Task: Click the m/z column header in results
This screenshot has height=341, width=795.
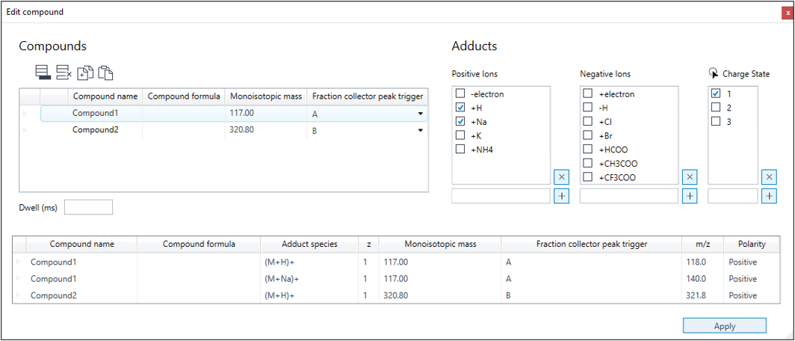Action: click(x=701, y=244)
